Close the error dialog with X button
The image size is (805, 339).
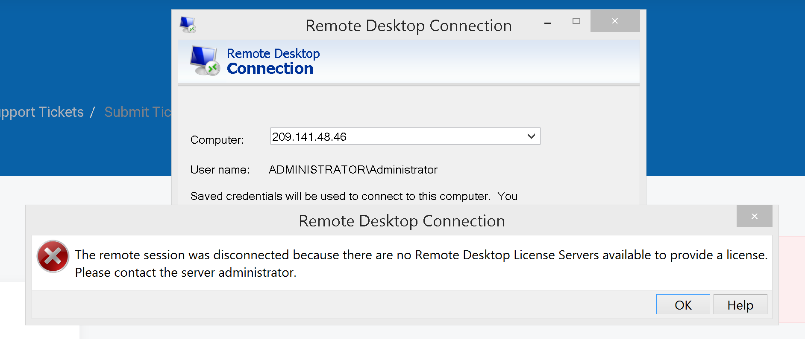tap(754, 216)
